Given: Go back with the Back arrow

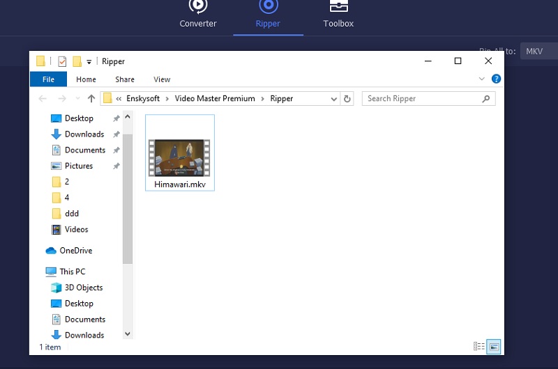Looking at the screenshot, I should 43,98.
